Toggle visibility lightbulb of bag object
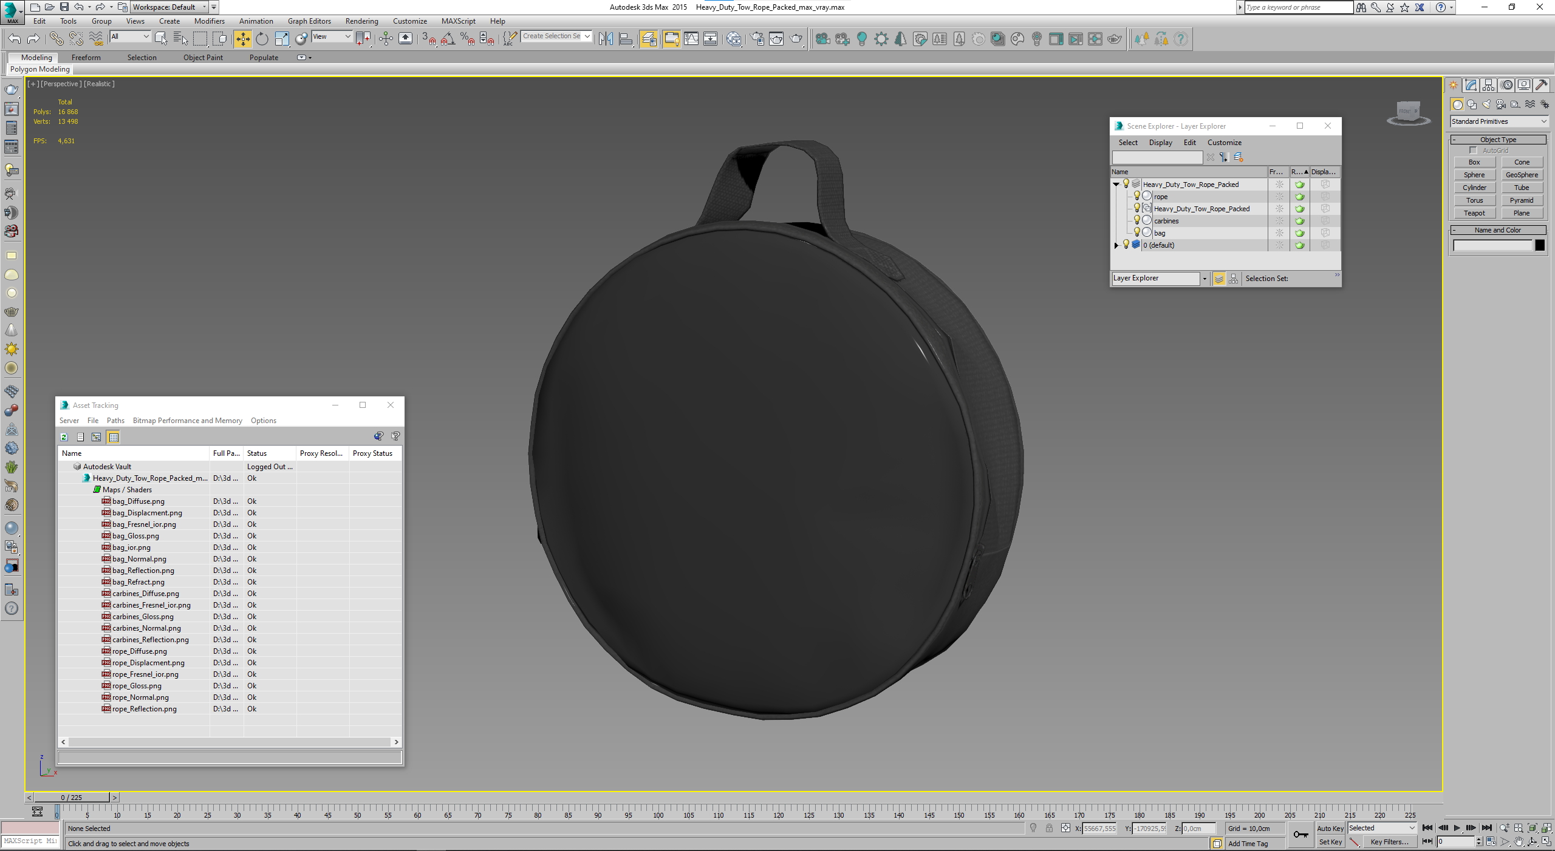Image resolution: width=1555 pixels, height=851 pixels. point(1137,232)
